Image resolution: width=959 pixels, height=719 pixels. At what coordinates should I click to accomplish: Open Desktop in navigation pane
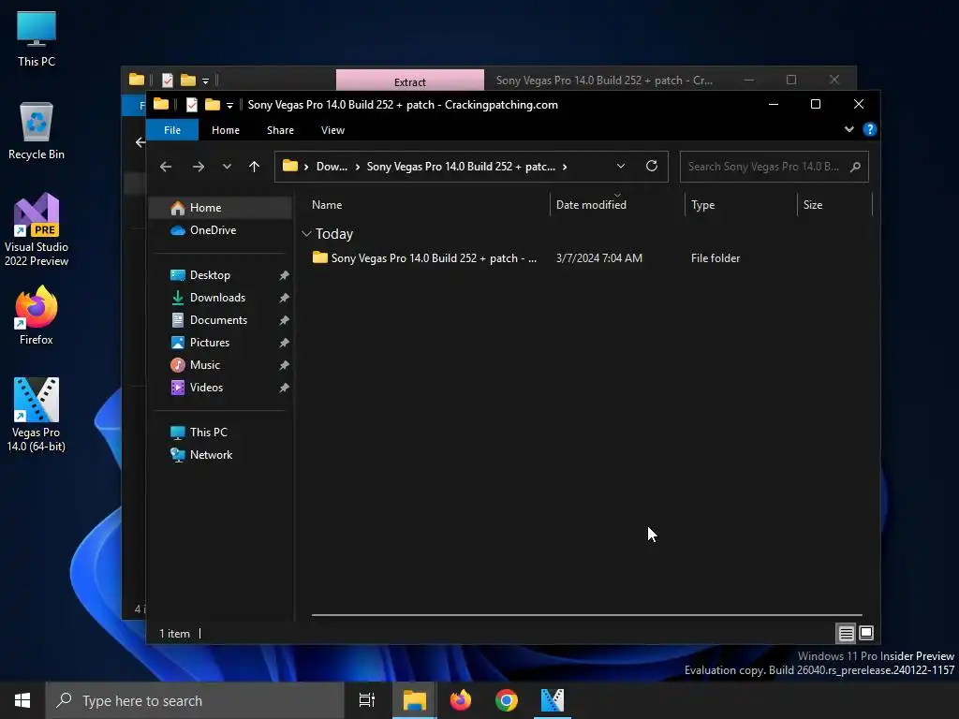point(221,275)
